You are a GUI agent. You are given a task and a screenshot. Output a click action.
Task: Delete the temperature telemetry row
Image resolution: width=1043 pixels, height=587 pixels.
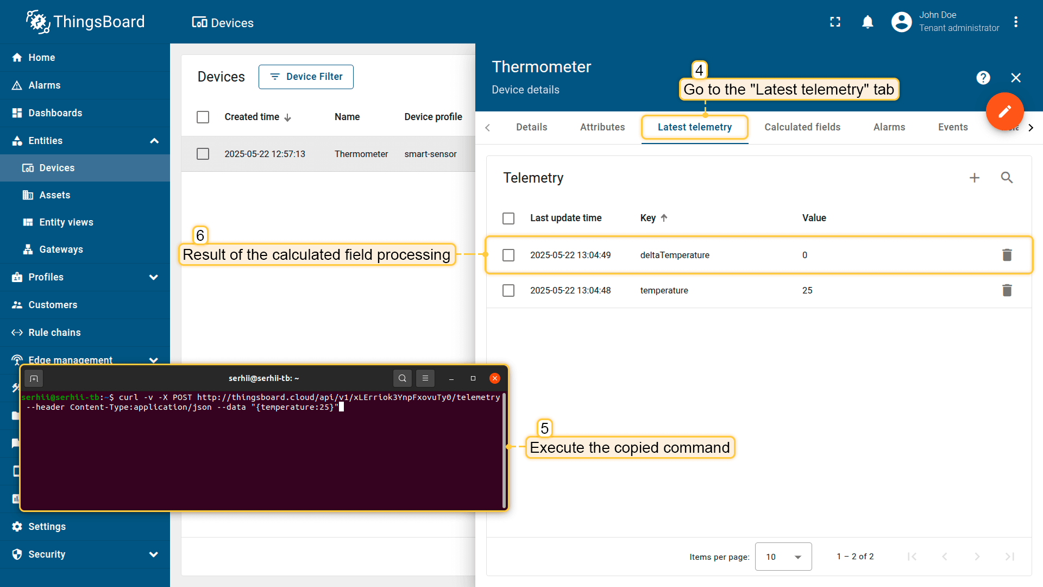(1007, 290)
